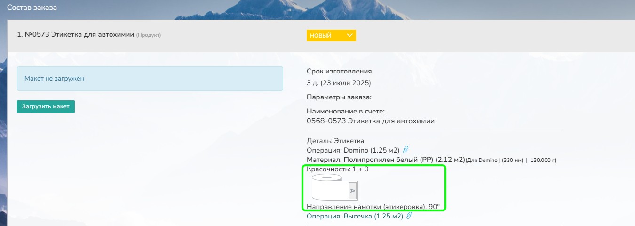Click the text Срок изготовления
Image resolution: width=635 pixels, height=226 pixels.
(x=339, y=72)
